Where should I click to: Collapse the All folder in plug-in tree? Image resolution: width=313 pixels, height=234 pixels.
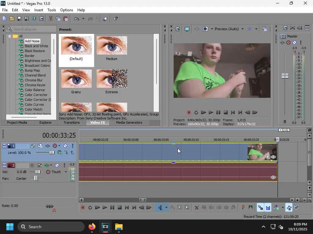click(x=9, y=36)
